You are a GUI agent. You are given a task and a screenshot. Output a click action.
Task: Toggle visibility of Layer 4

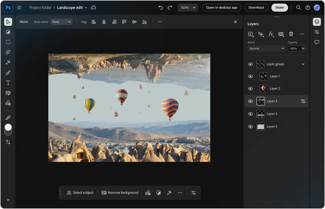[x=250, y=114]
